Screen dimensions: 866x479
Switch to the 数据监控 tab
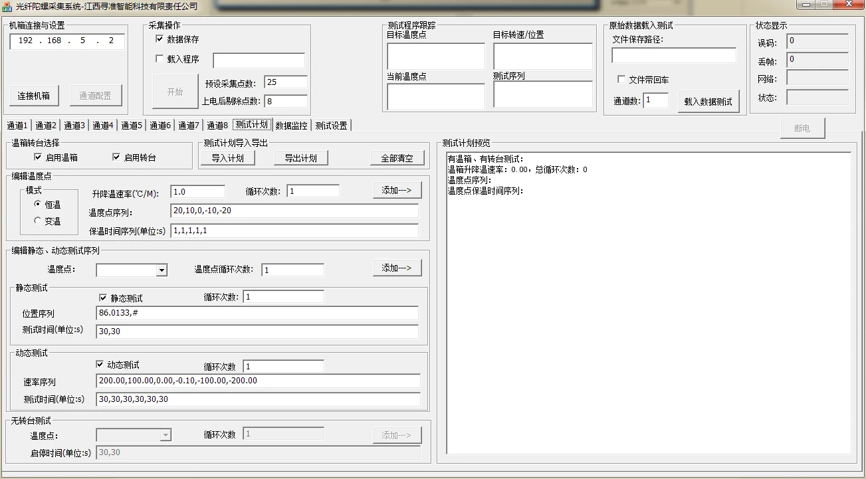click(x=292, y=125)
